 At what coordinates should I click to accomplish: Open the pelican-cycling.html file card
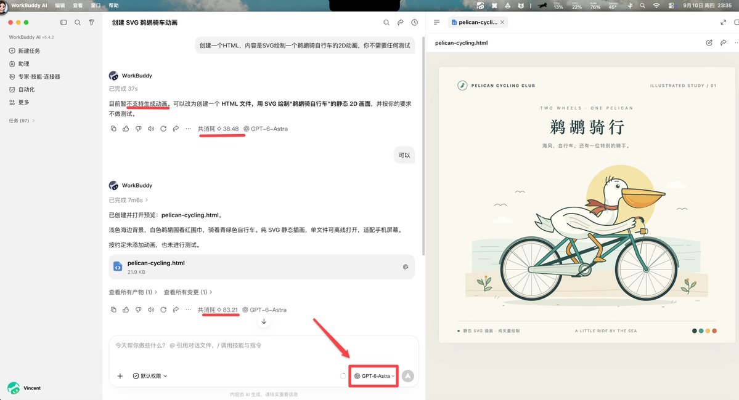pyautogui.click(x=261, y=267)
